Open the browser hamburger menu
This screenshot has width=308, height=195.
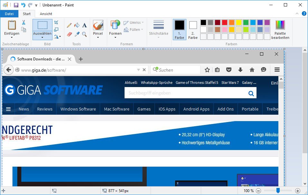click(277, 70)
